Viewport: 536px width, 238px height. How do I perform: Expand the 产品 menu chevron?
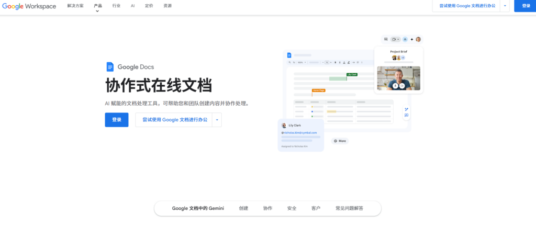pyautogui.click(x=97, y=11)
